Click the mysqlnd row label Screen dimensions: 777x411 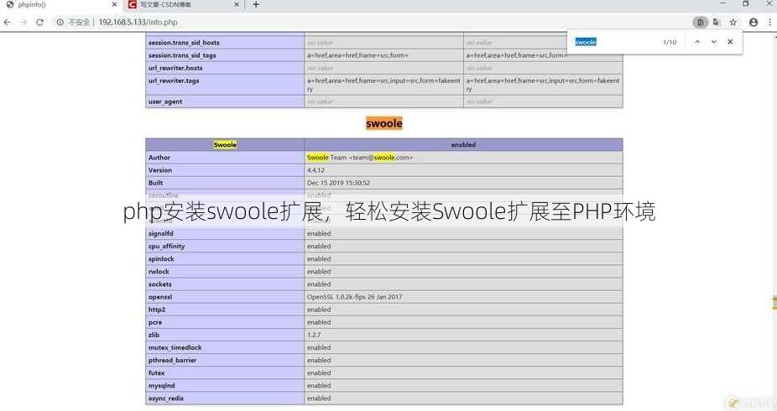(162, 386)
